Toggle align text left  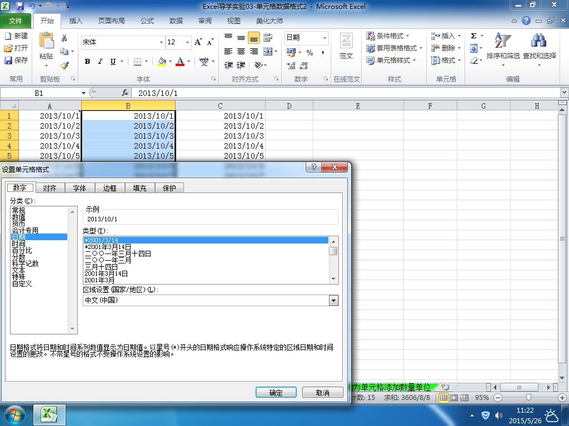click(228, 52)
